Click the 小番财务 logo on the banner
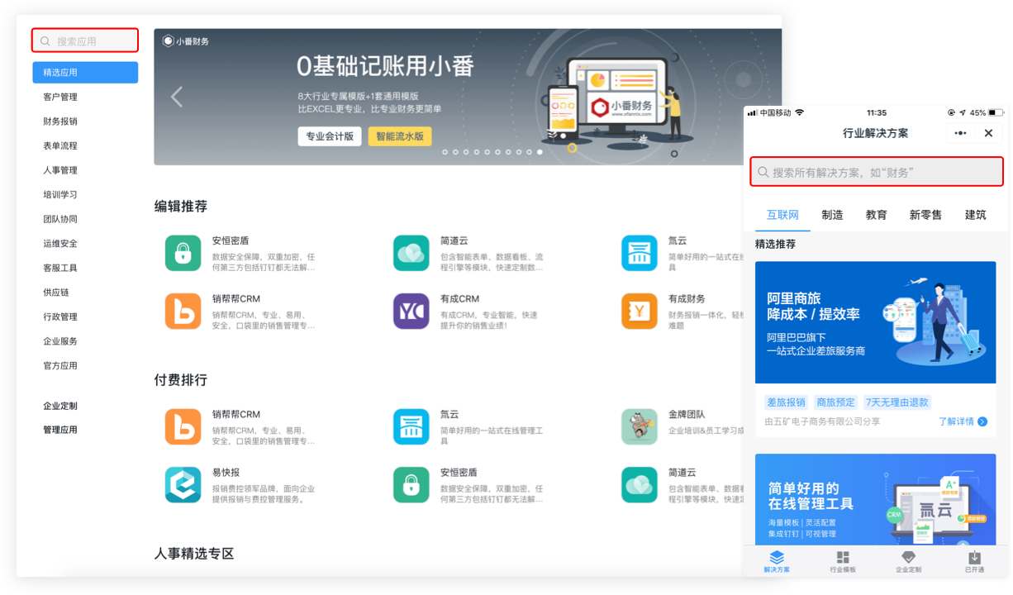Viewport: 1013px width, 595px height. pyautogui.click(x=186, y=41)
